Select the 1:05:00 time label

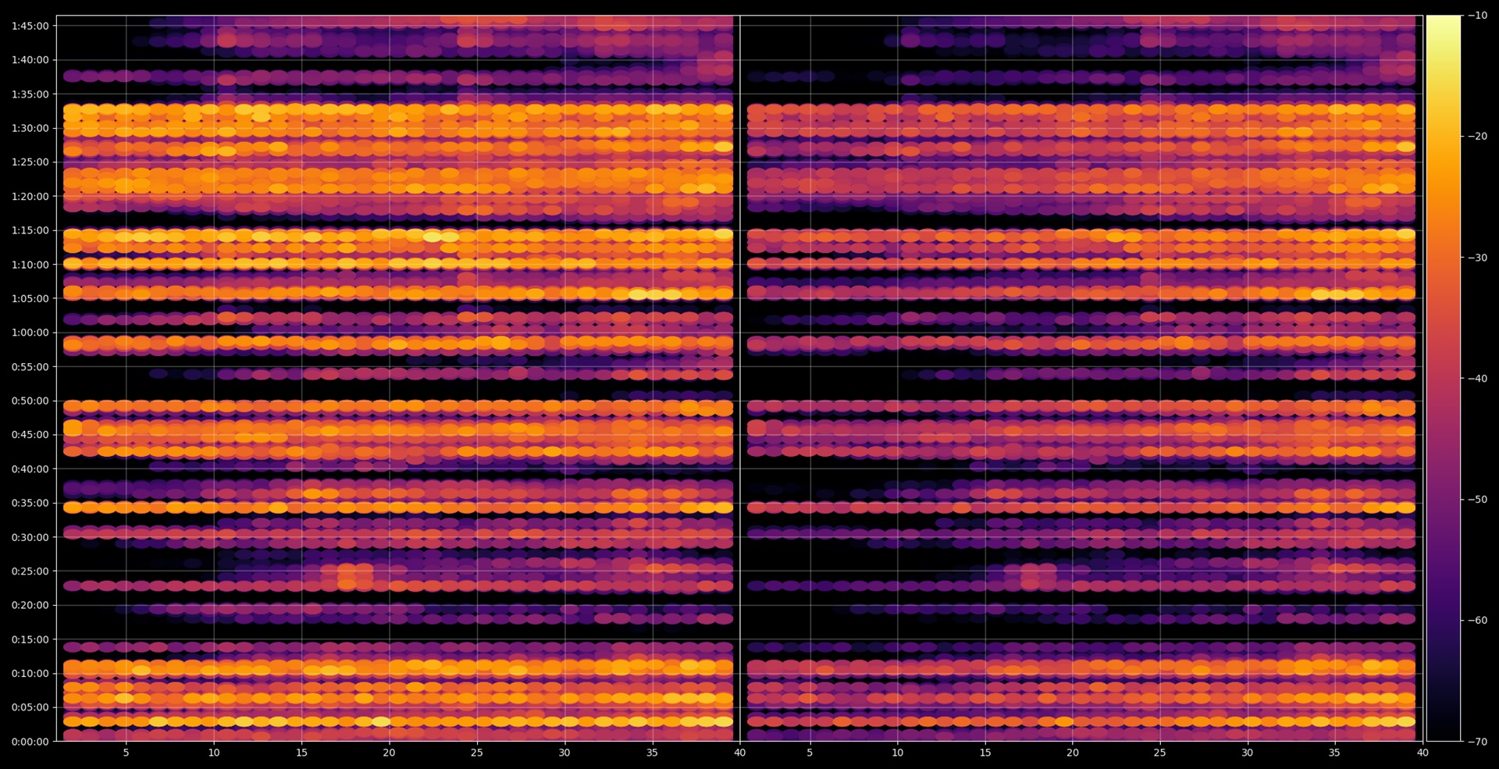coord(30,298)
